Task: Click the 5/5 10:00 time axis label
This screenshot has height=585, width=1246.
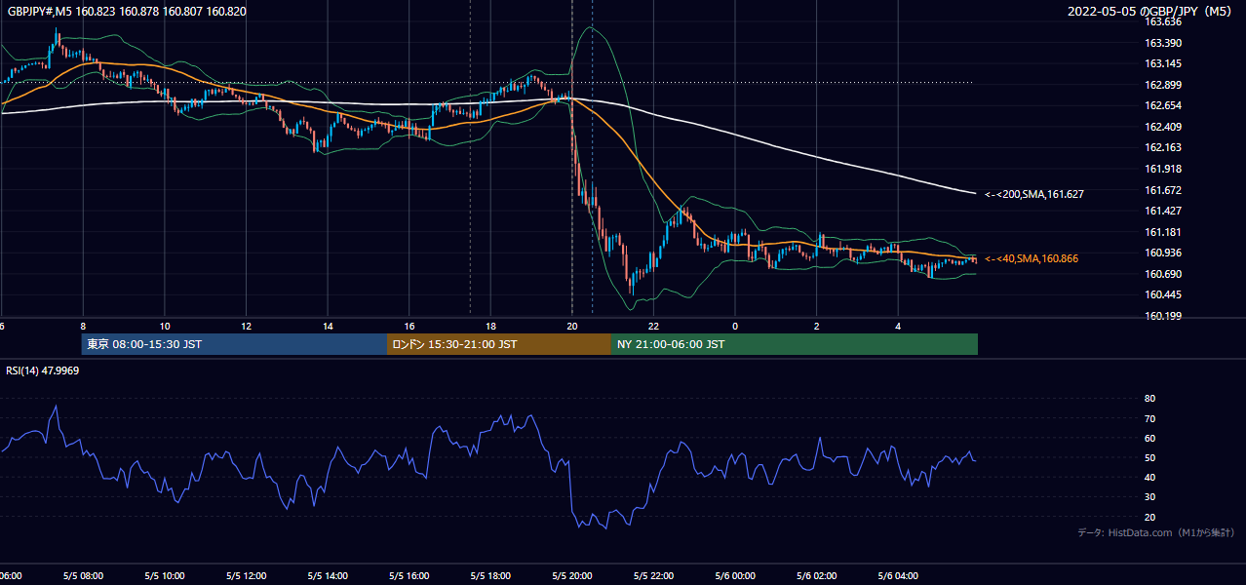Action: [x=165, y=576]
